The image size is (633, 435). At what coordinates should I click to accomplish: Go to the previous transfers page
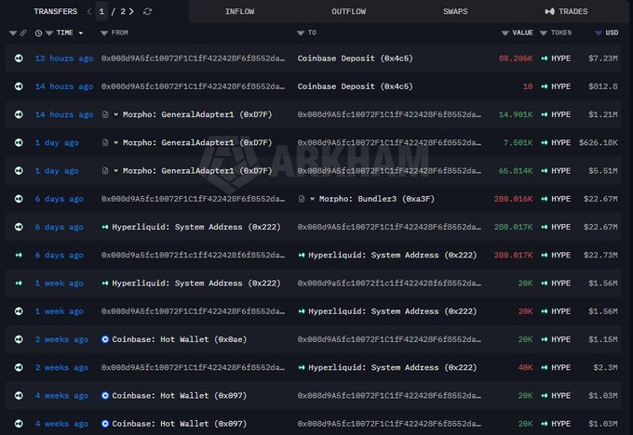tap(89, 12)
